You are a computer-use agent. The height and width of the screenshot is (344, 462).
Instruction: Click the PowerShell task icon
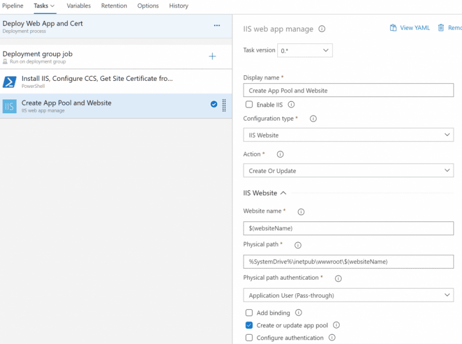point(9,82)
